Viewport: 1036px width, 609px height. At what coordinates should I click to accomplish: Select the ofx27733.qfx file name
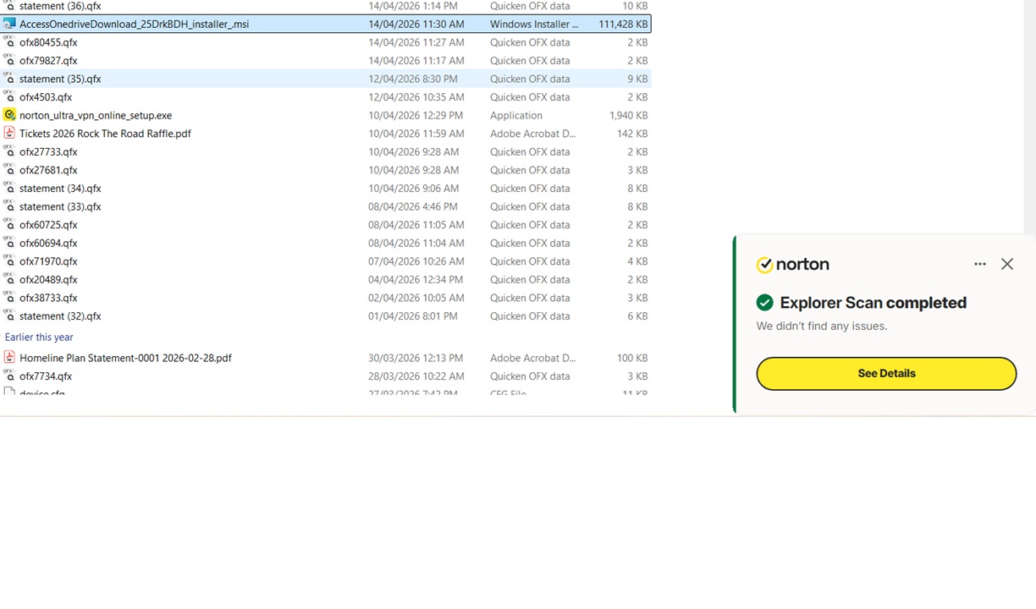pyautogui.click(x=48, y=152)
